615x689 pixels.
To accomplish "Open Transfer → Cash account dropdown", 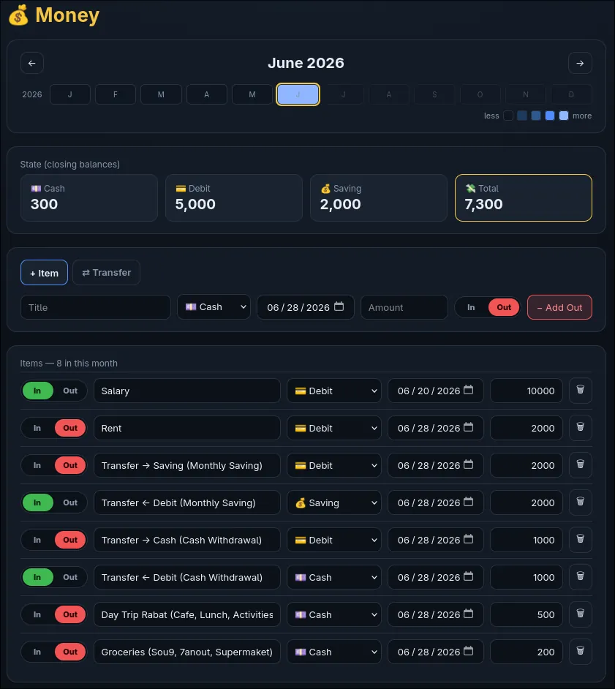I will tap(334, 540).
